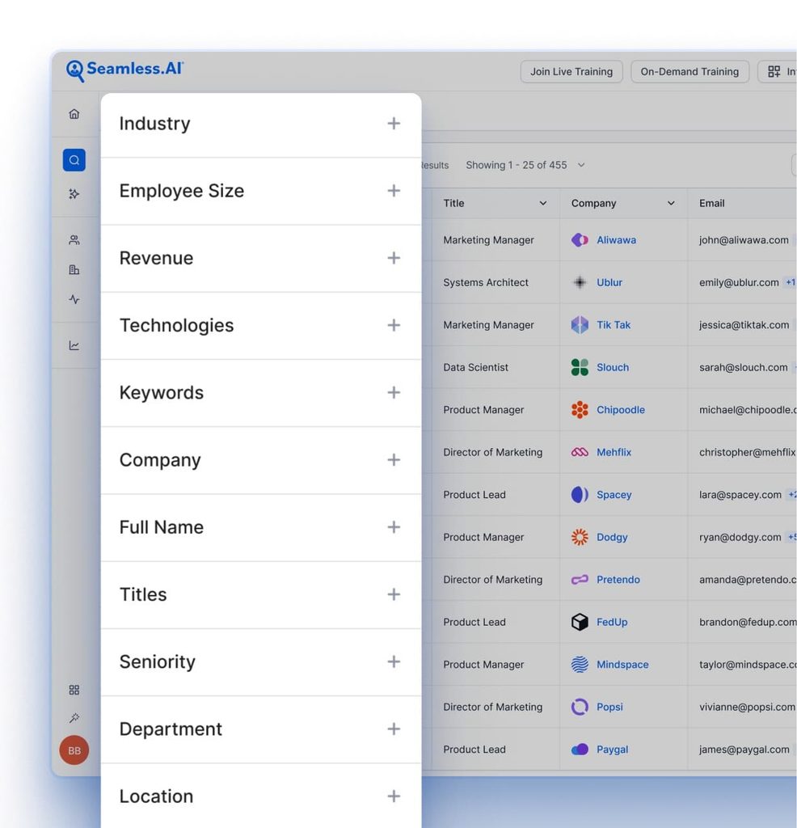Image resolution: width=797 pixels, height=828 pixels.
Task: Click the Slouch company logo
Action: point(580,367)
